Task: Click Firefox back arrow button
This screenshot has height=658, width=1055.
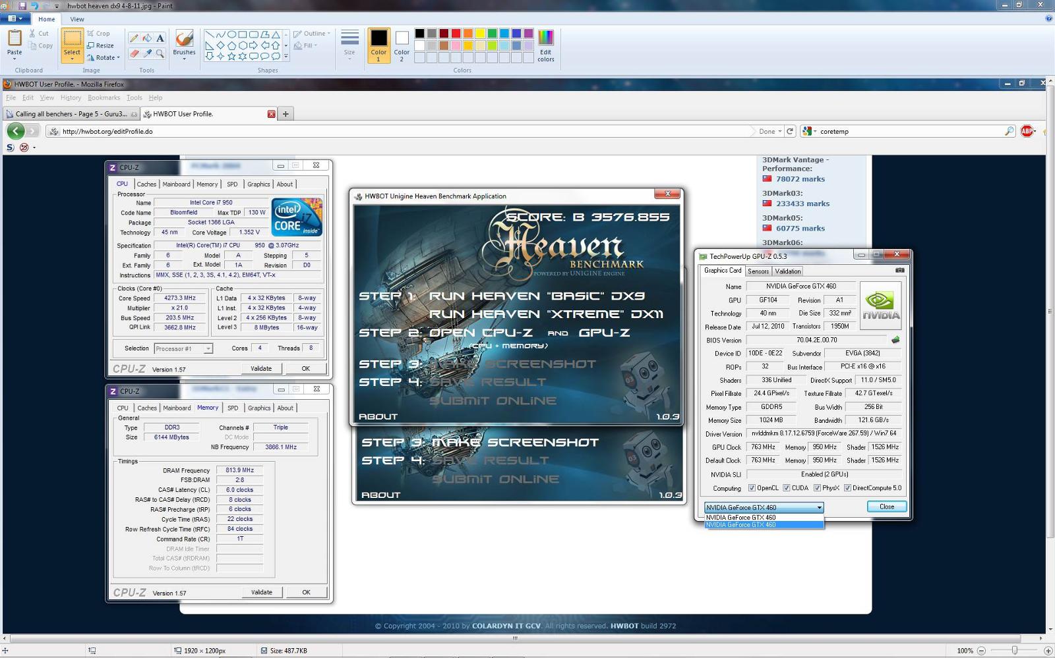Action: (16, 131)
